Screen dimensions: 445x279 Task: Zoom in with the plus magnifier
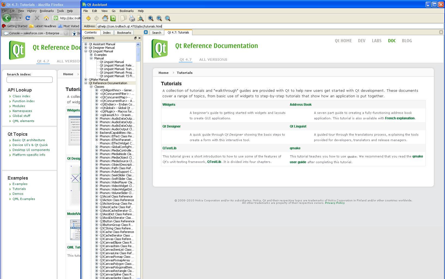pyautogui.click(x=151, y=18)
